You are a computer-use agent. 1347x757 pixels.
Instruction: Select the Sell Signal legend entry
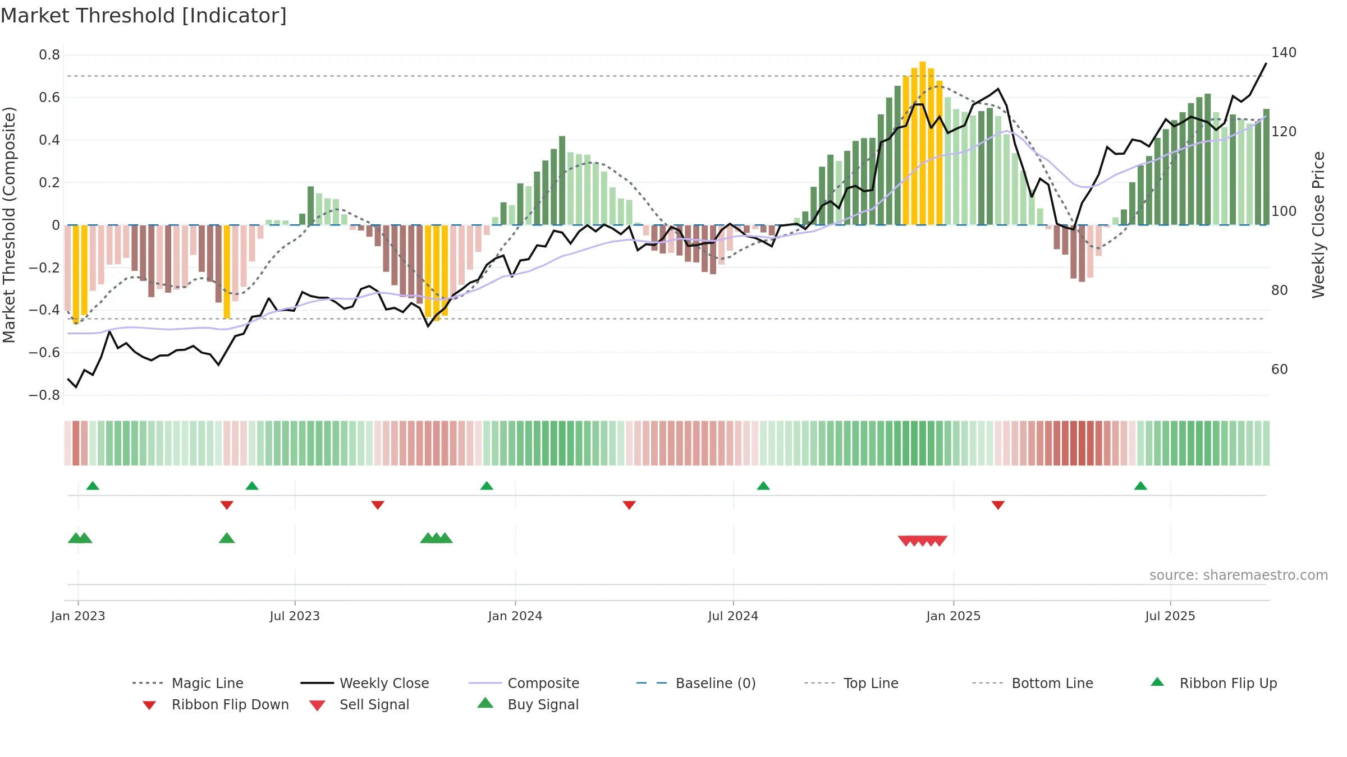359,704
